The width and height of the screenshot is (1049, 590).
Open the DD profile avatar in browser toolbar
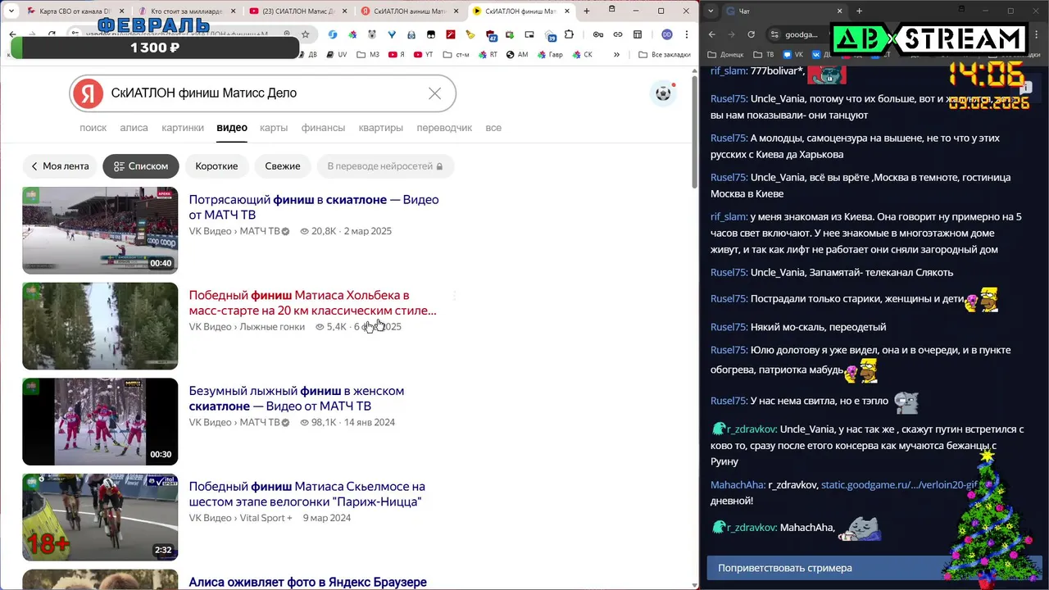click(667, 34)
